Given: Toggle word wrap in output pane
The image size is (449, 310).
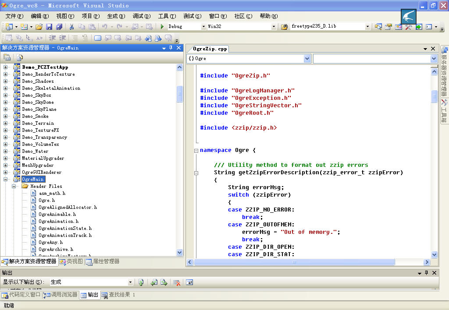Looking at the screenshot, I should click(189, 282).
